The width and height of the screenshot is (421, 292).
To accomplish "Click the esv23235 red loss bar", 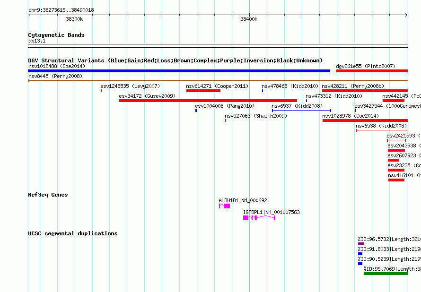I will tap(396, 170).
